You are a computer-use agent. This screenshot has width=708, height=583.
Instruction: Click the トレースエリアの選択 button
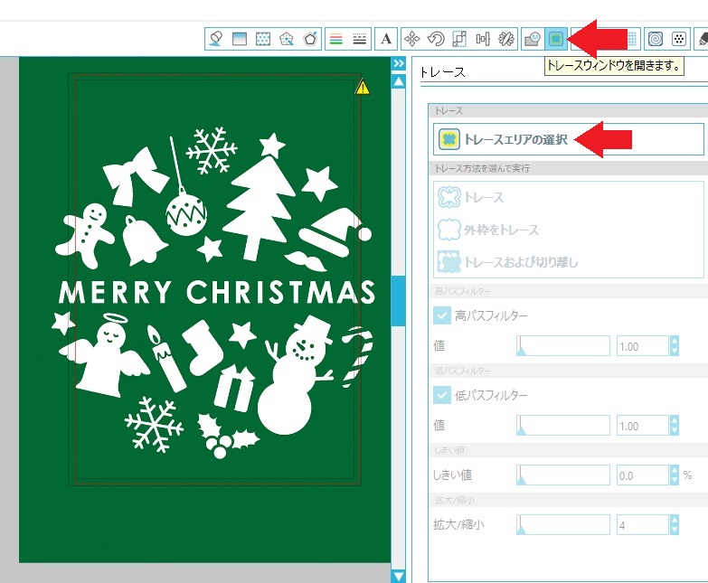pos(568,139)
